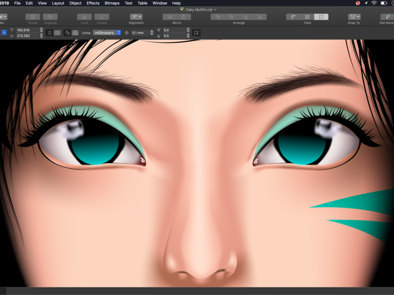Image resolution: width=394 pixels, height=295 pixels.
Task: Click the red Trend Micro menu bar icon
Action: [358, 3]
